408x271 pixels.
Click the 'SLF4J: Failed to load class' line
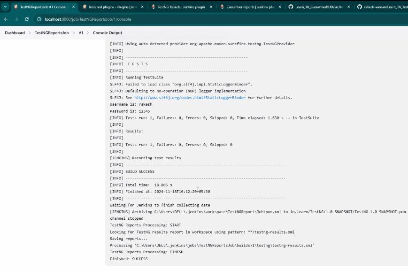(x=181, y=85)
